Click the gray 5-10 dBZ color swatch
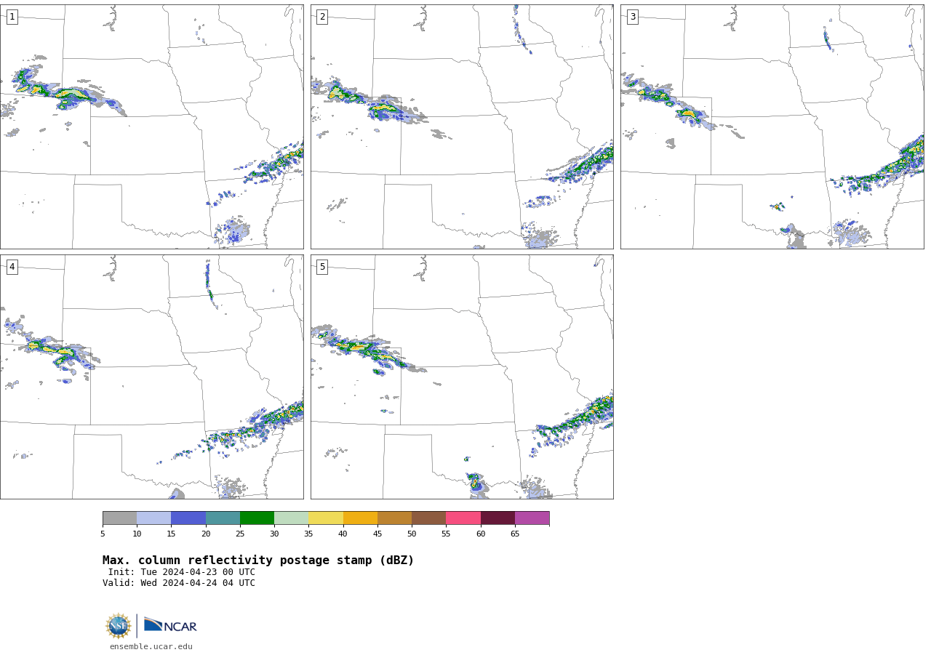Screen dimensions: 931x655 click(x=119, y=518)
